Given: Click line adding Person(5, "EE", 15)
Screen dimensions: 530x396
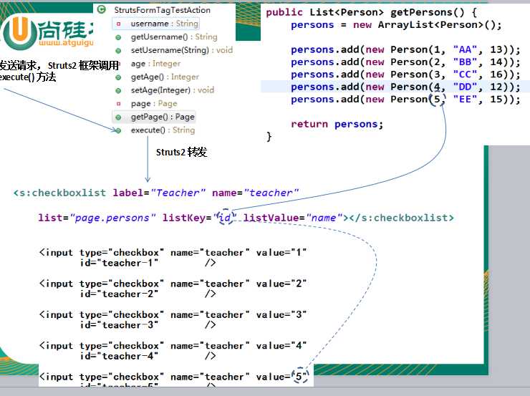Looking at the screenshot, I should point(405,100).
